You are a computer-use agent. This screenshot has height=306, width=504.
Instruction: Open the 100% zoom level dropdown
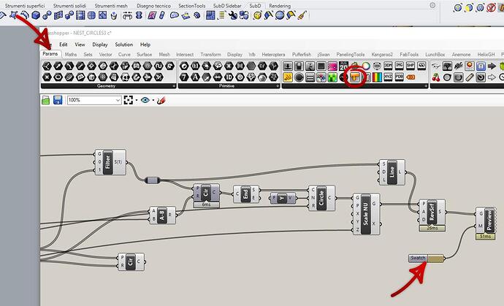[x=93, y=100]
